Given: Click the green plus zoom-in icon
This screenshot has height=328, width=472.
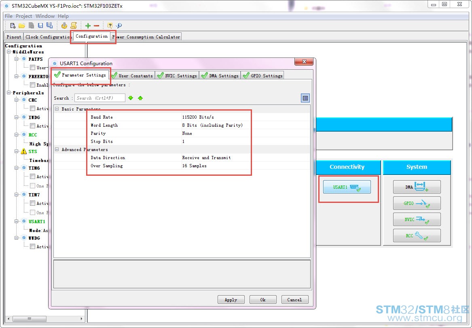Looking at the screenshot, I should (88, 26).
